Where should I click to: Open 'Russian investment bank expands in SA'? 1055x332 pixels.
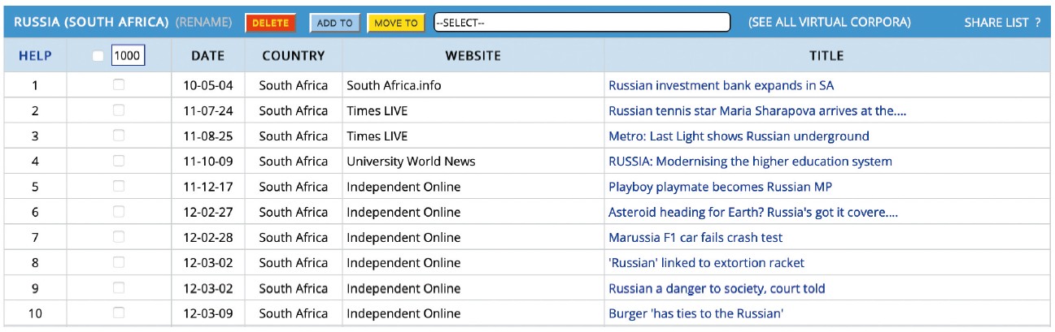click(721, 85)
